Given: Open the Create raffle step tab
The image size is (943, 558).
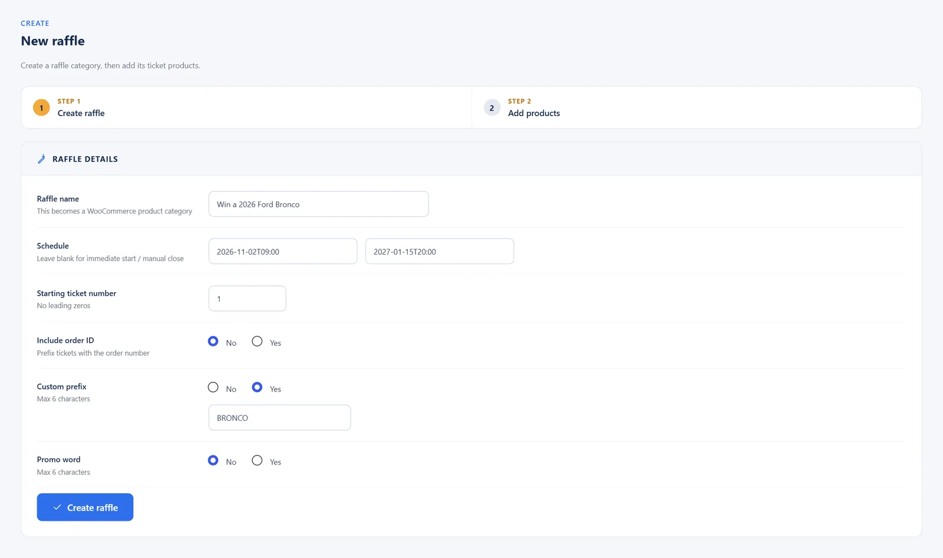Looking at the screenshot, I should (246, 108).
